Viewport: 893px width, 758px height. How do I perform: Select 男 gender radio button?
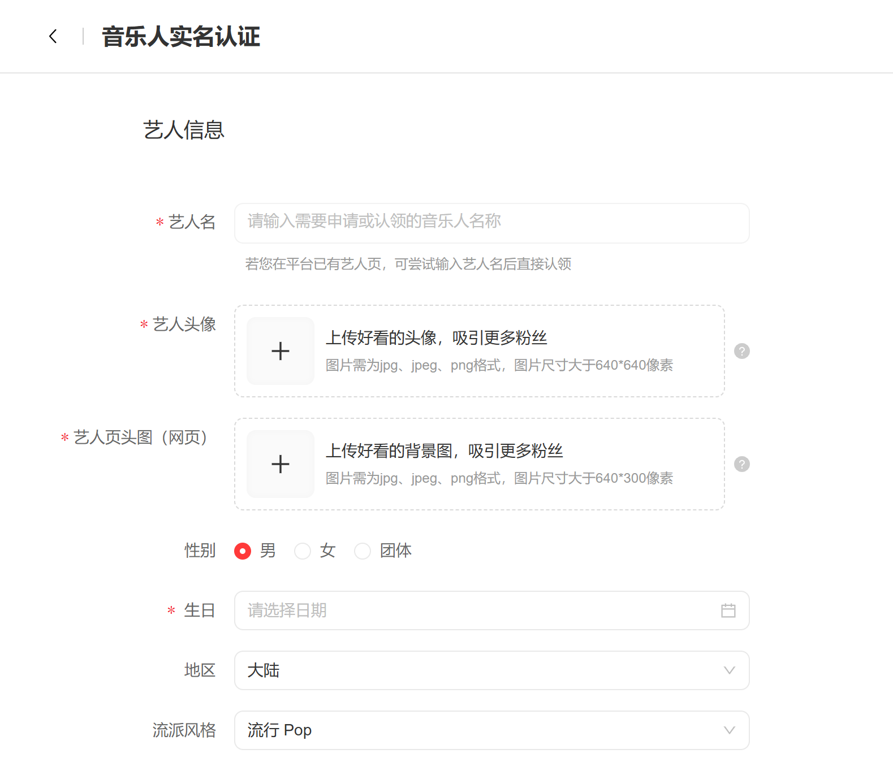tap(243, 551)
